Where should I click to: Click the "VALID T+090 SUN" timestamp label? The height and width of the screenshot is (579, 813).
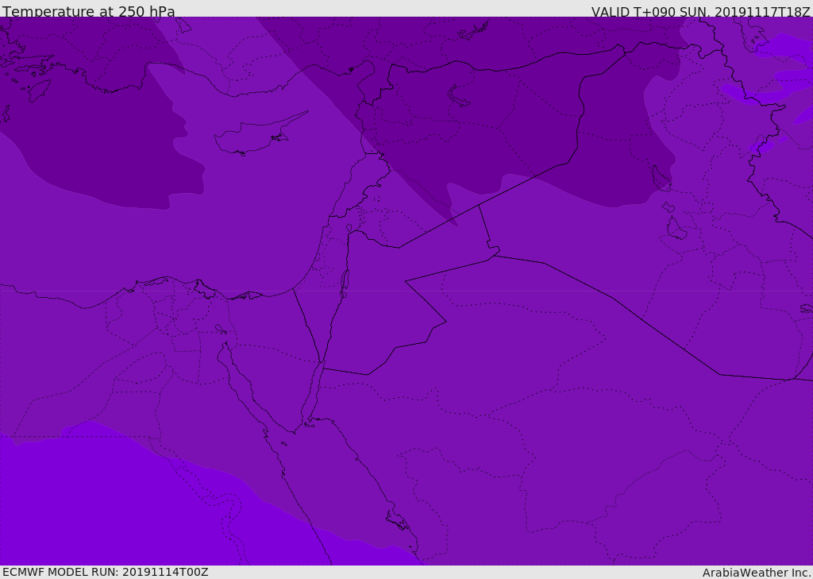tap(700, 11)
